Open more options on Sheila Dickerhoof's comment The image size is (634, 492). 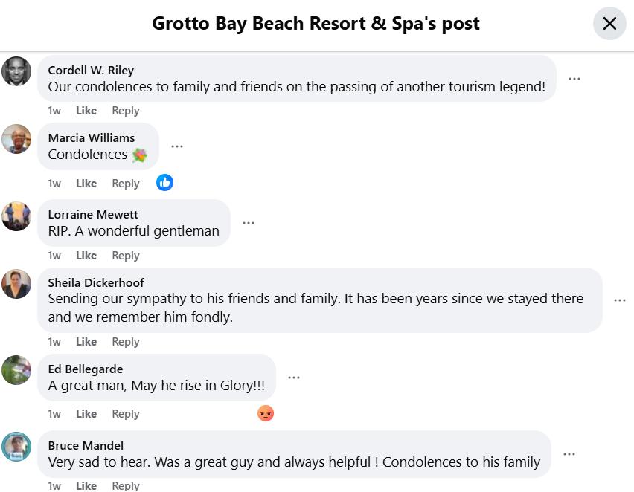pos(620,300)
